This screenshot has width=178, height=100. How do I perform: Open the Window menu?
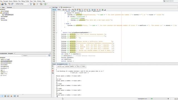(x=39, y=1)
